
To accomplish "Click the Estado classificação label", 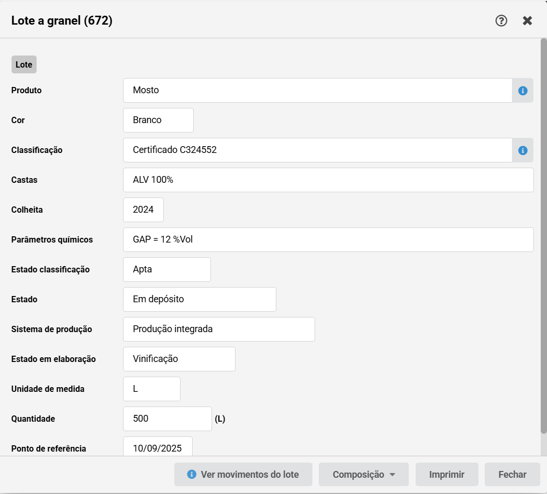I will click(x=50, y=269).
